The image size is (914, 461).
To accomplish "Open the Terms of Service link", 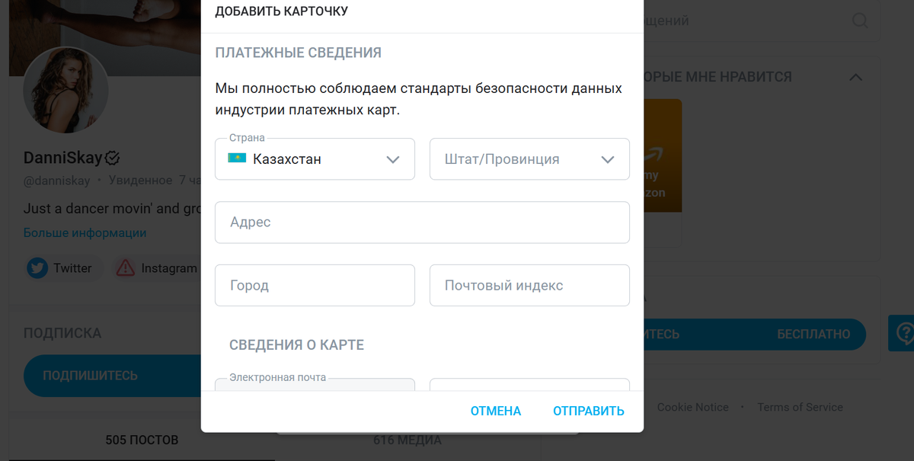I will [800, 407].
